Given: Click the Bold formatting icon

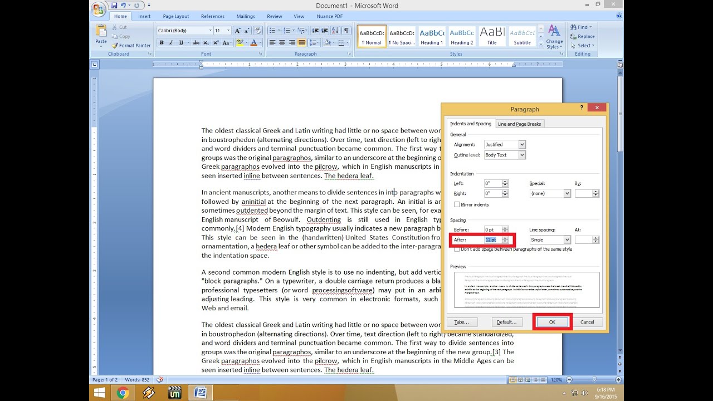Looking at the screenshot, I should (x=162, y=42).
